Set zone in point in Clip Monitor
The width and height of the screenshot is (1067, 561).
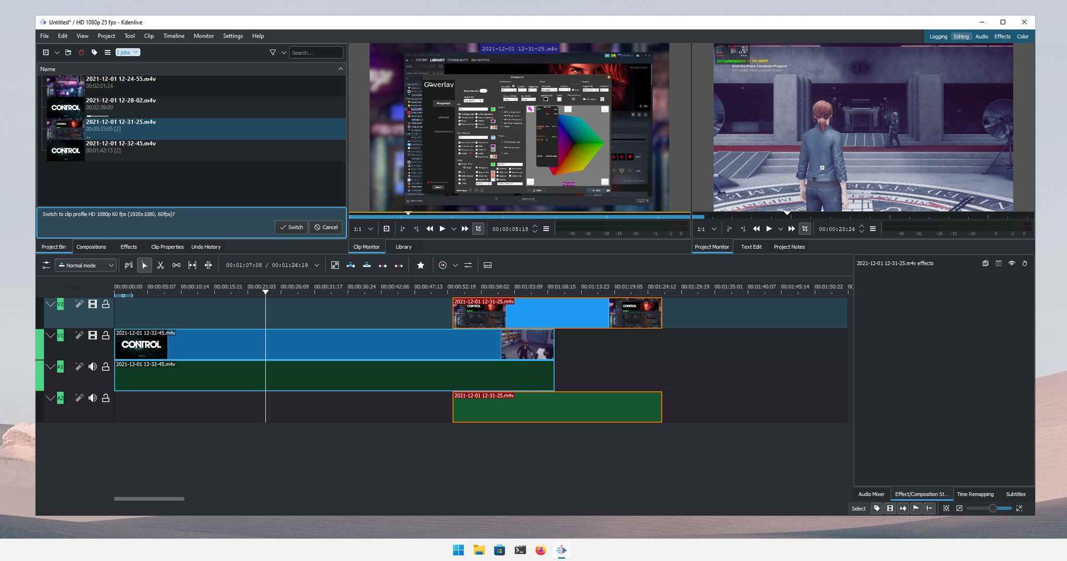click(402, 229)
